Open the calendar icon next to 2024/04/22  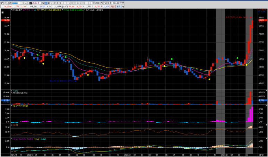tap(123, 3)
